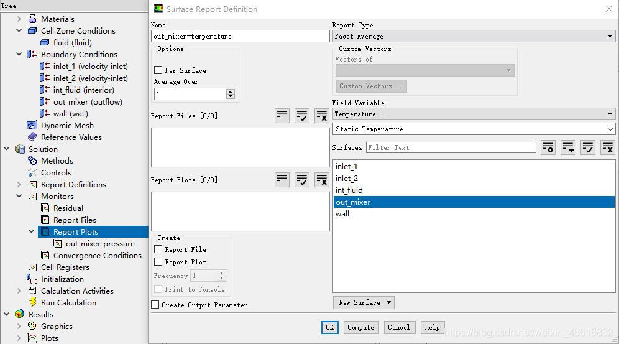This screenshot has height=344, width=619.
Task: Click the Surfaces deselect-all shown icon
Action: click(607, 147)
